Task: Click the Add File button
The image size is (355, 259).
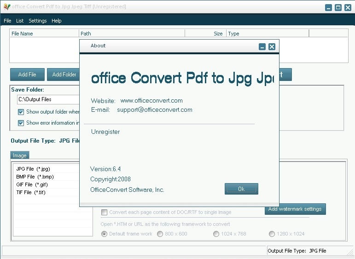Action: [27, 75]
